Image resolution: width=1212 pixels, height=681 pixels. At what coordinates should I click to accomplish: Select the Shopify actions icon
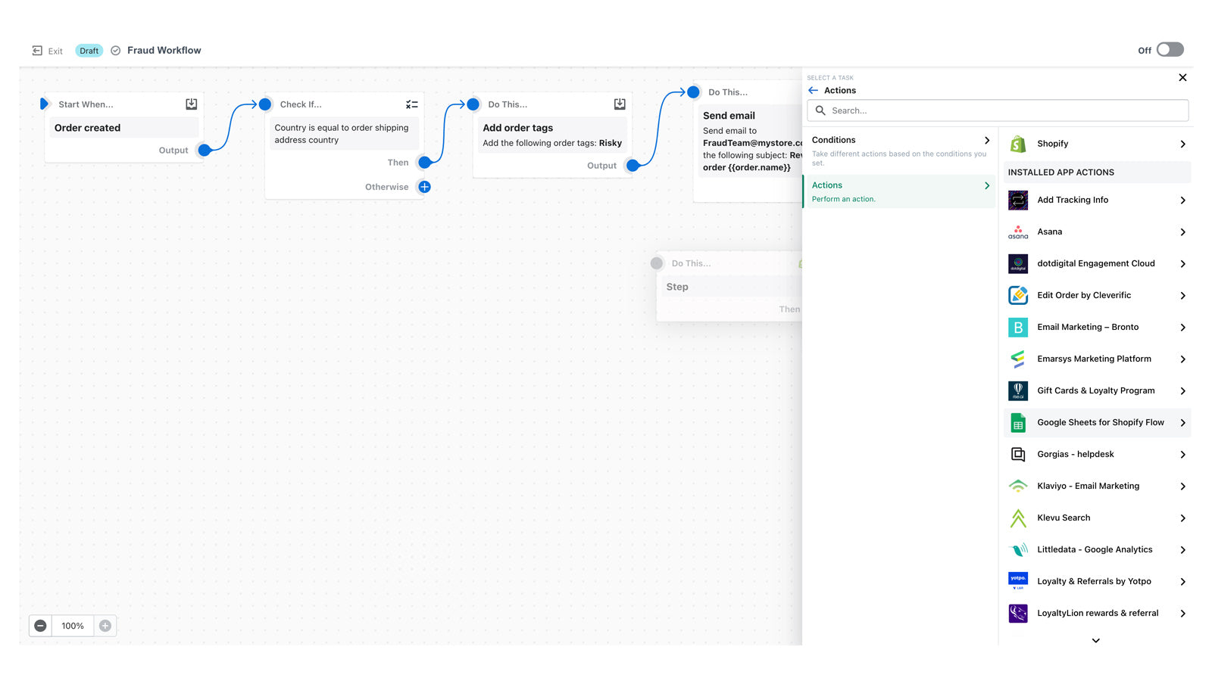click(1017, 143)
